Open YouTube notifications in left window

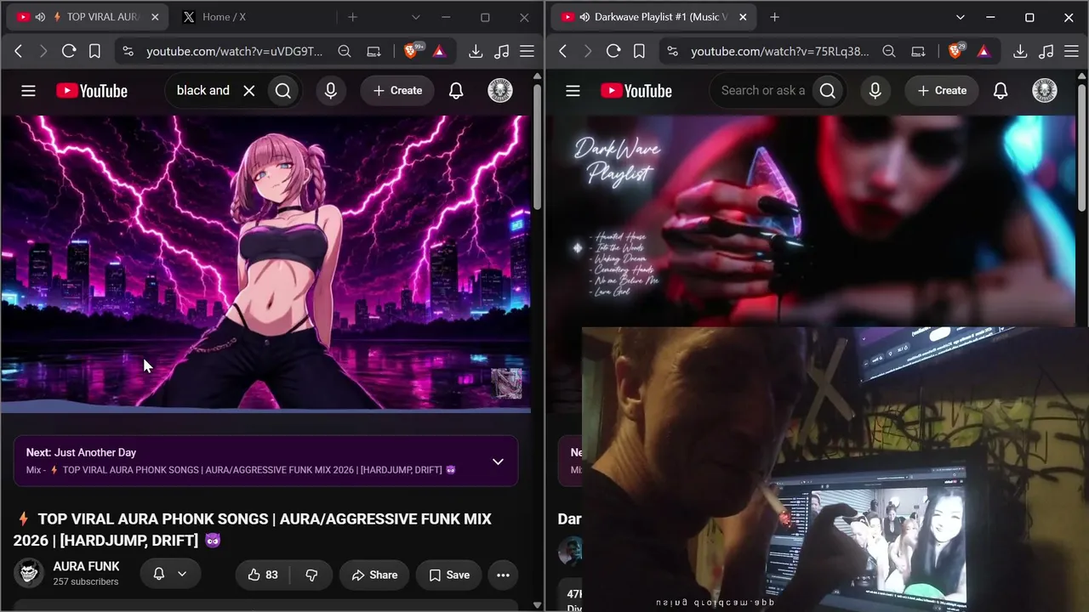pyautogui.click(x=456, y=91)
